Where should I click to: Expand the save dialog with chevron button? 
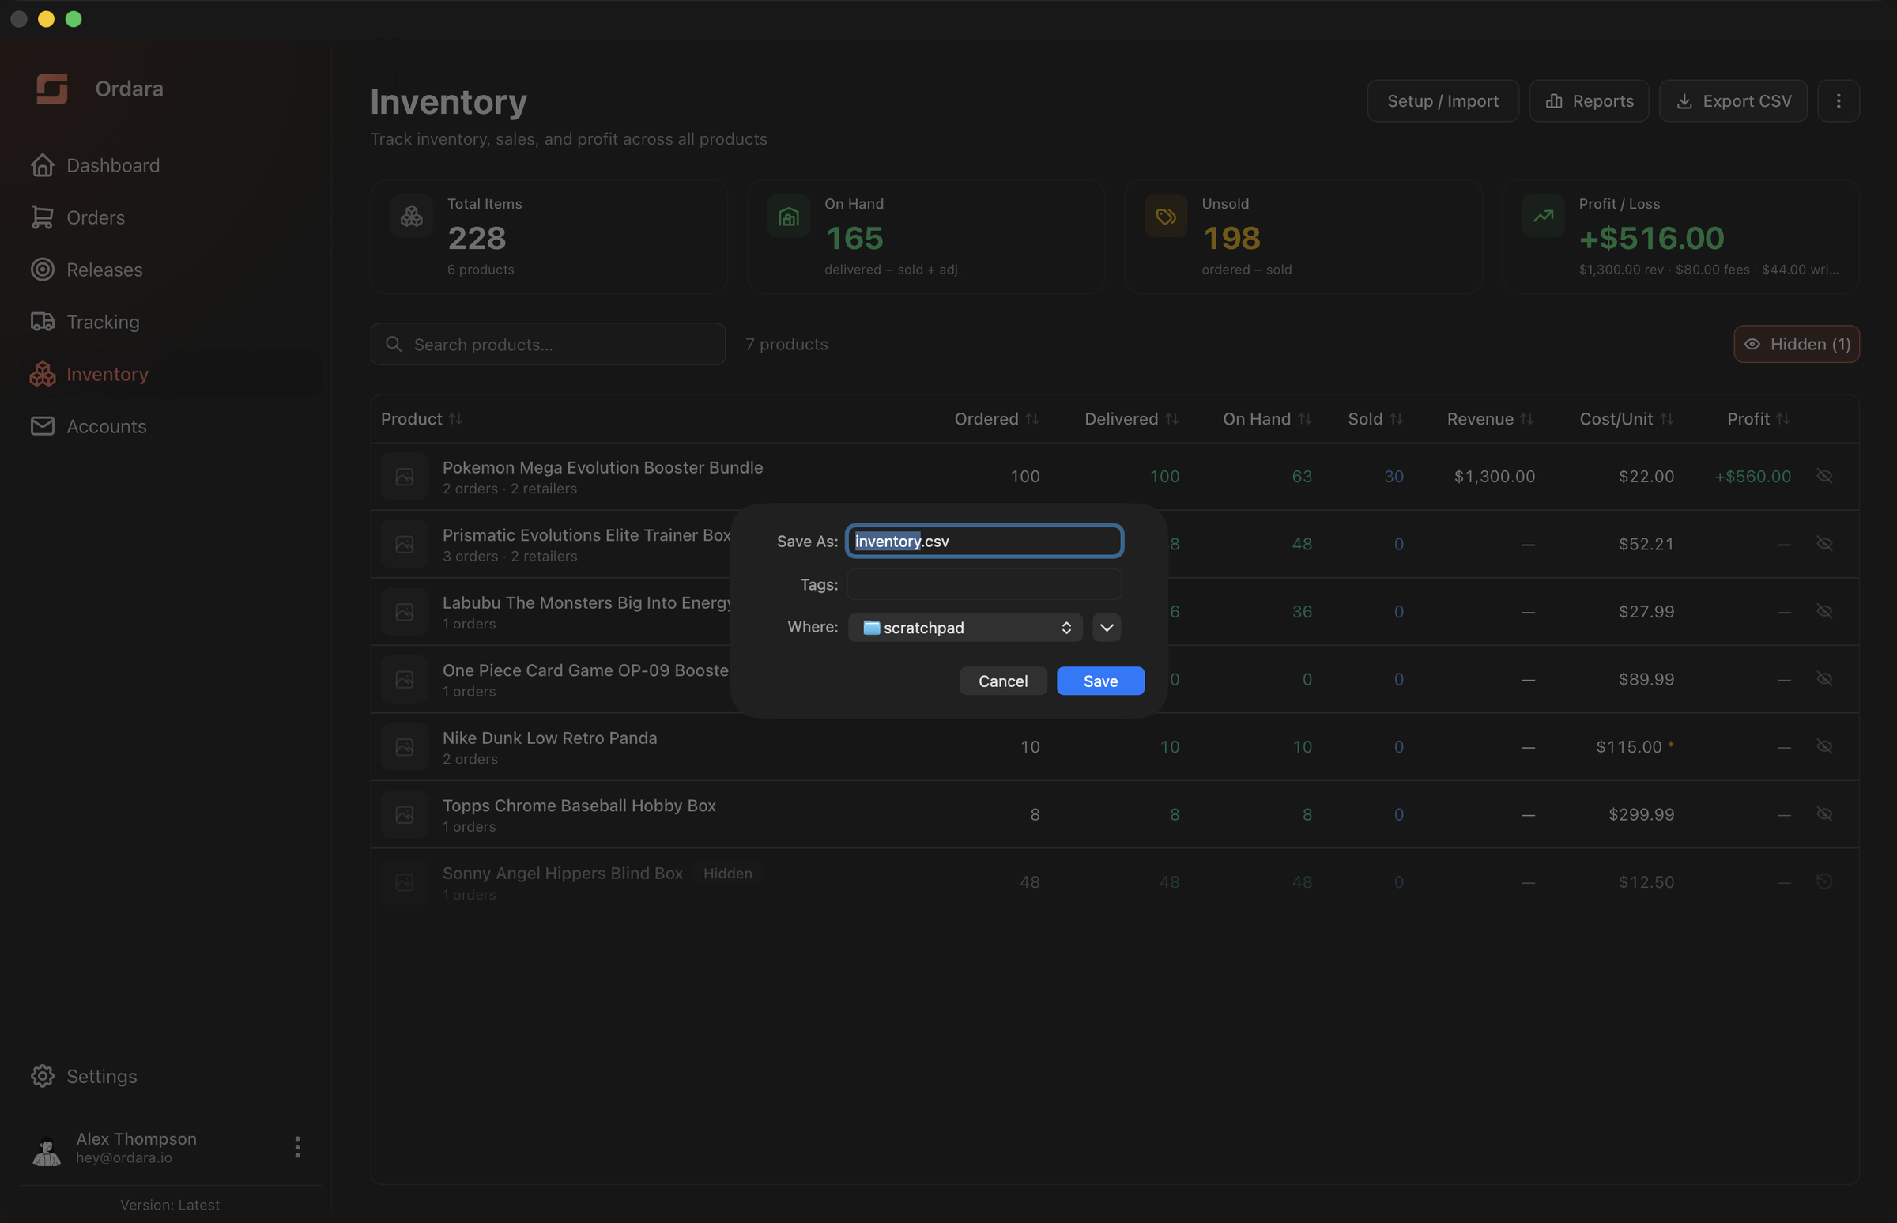pyautogui.click(x=1106, y=628)
